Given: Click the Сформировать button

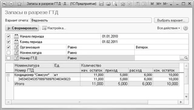Looking at the screenshot, I should [22, 28].
